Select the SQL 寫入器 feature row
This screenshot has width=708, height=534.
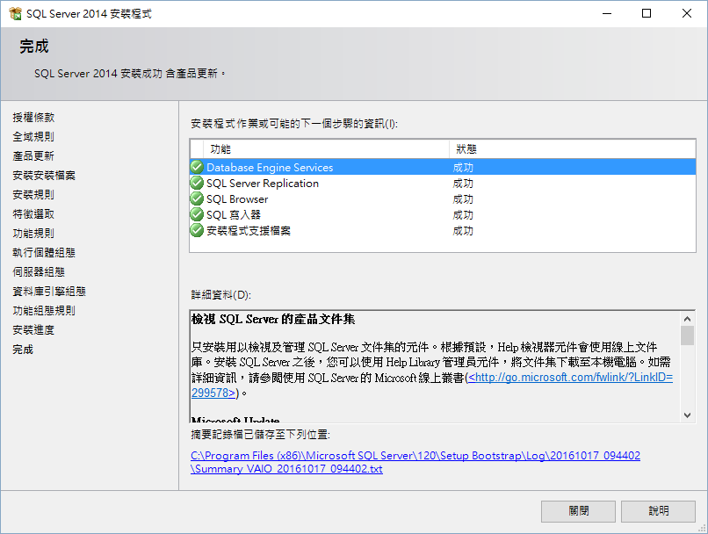(443, 214)
